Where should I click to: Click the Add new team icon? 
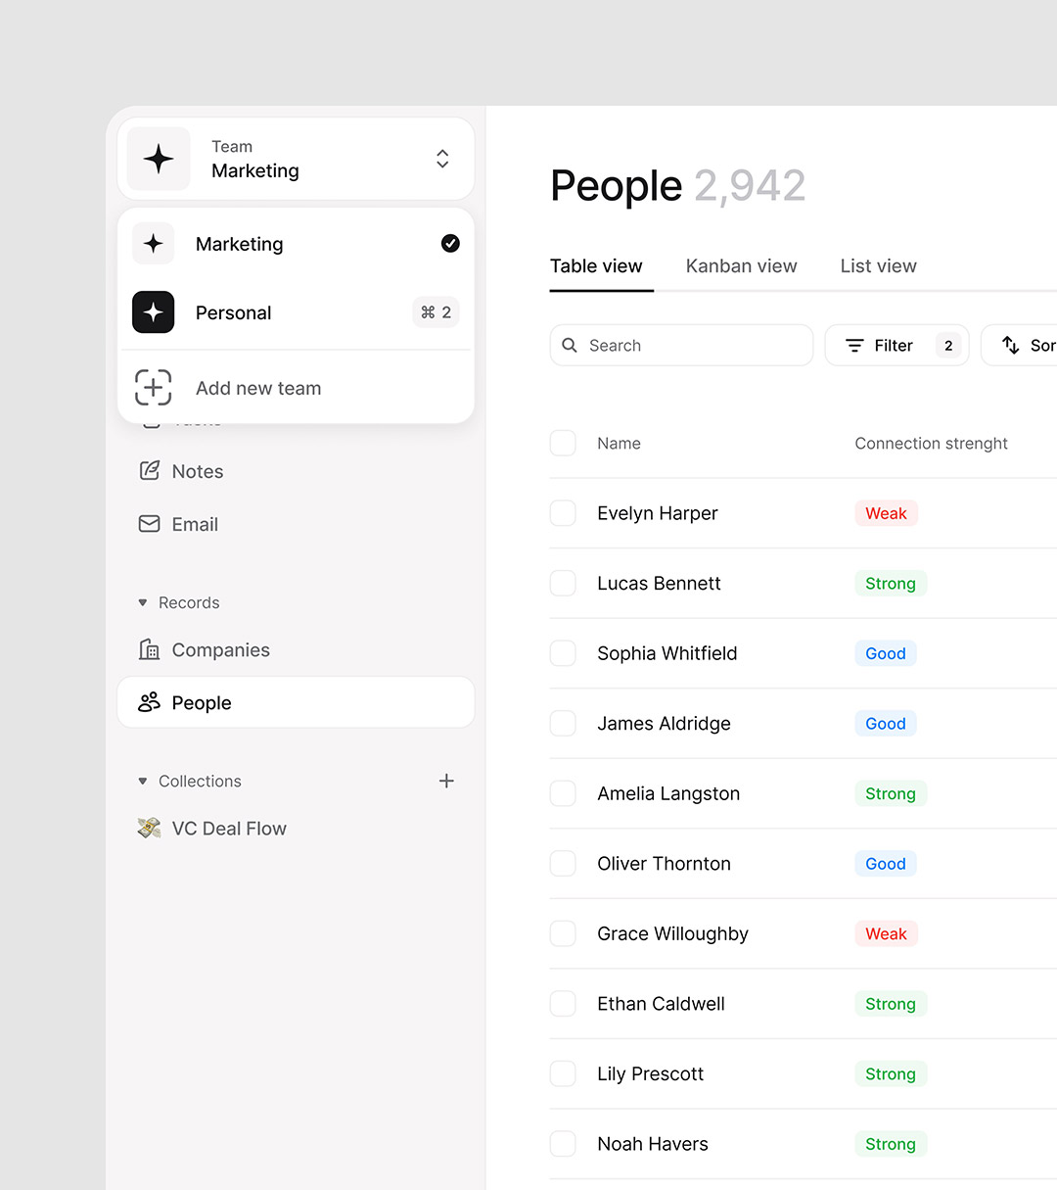153,388
